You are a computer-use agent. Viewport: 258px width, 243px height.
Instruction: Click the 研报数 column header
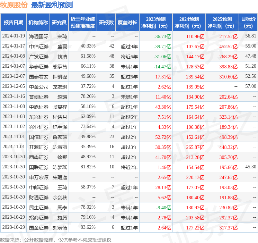pyautogui.click(x=106, y=23)
